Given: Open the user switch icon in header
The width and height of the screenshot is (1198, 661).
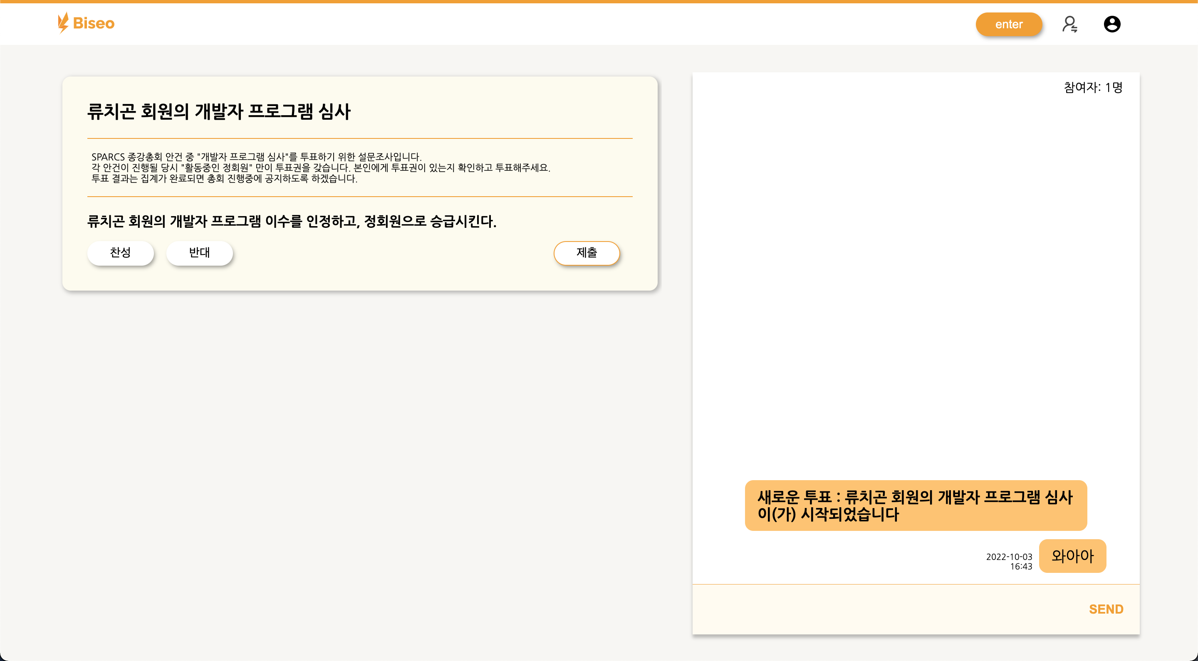Looking at the screenshot, I should (x=1069, y=24).
